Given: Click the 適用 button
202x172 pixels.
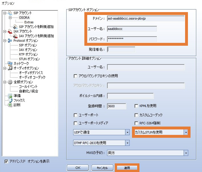Looking at the screenshot, I should click(127, 168).
